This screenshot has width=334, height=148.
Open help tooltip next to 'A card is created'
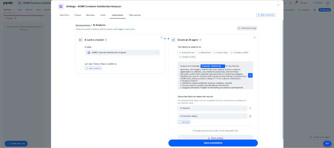[x=106, y=40]
